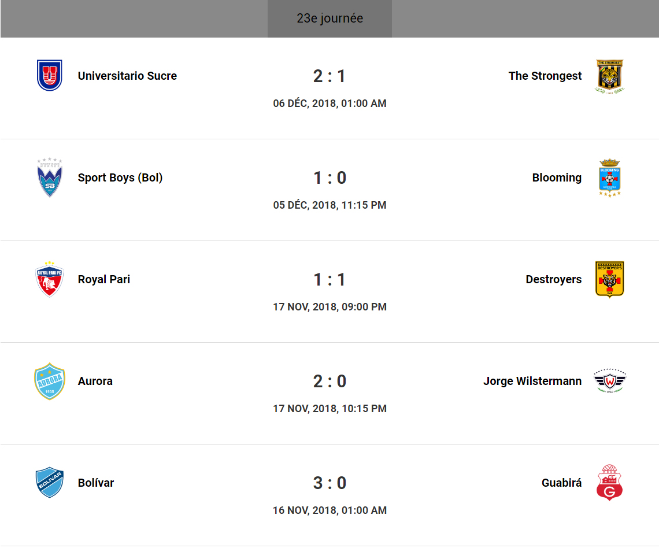The height and width of the screenshot is (548, 659).
Task: Select the 23e journée tab
Action: coord(329,18)
